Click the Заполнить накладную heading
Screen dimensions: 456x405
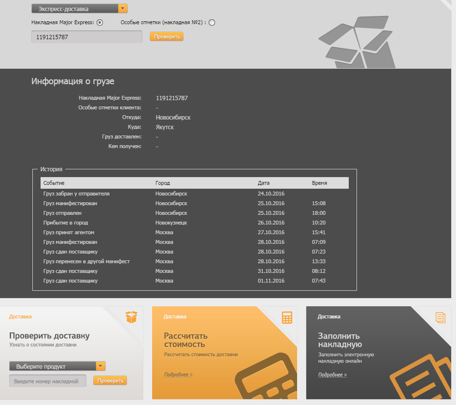[340, 340]
